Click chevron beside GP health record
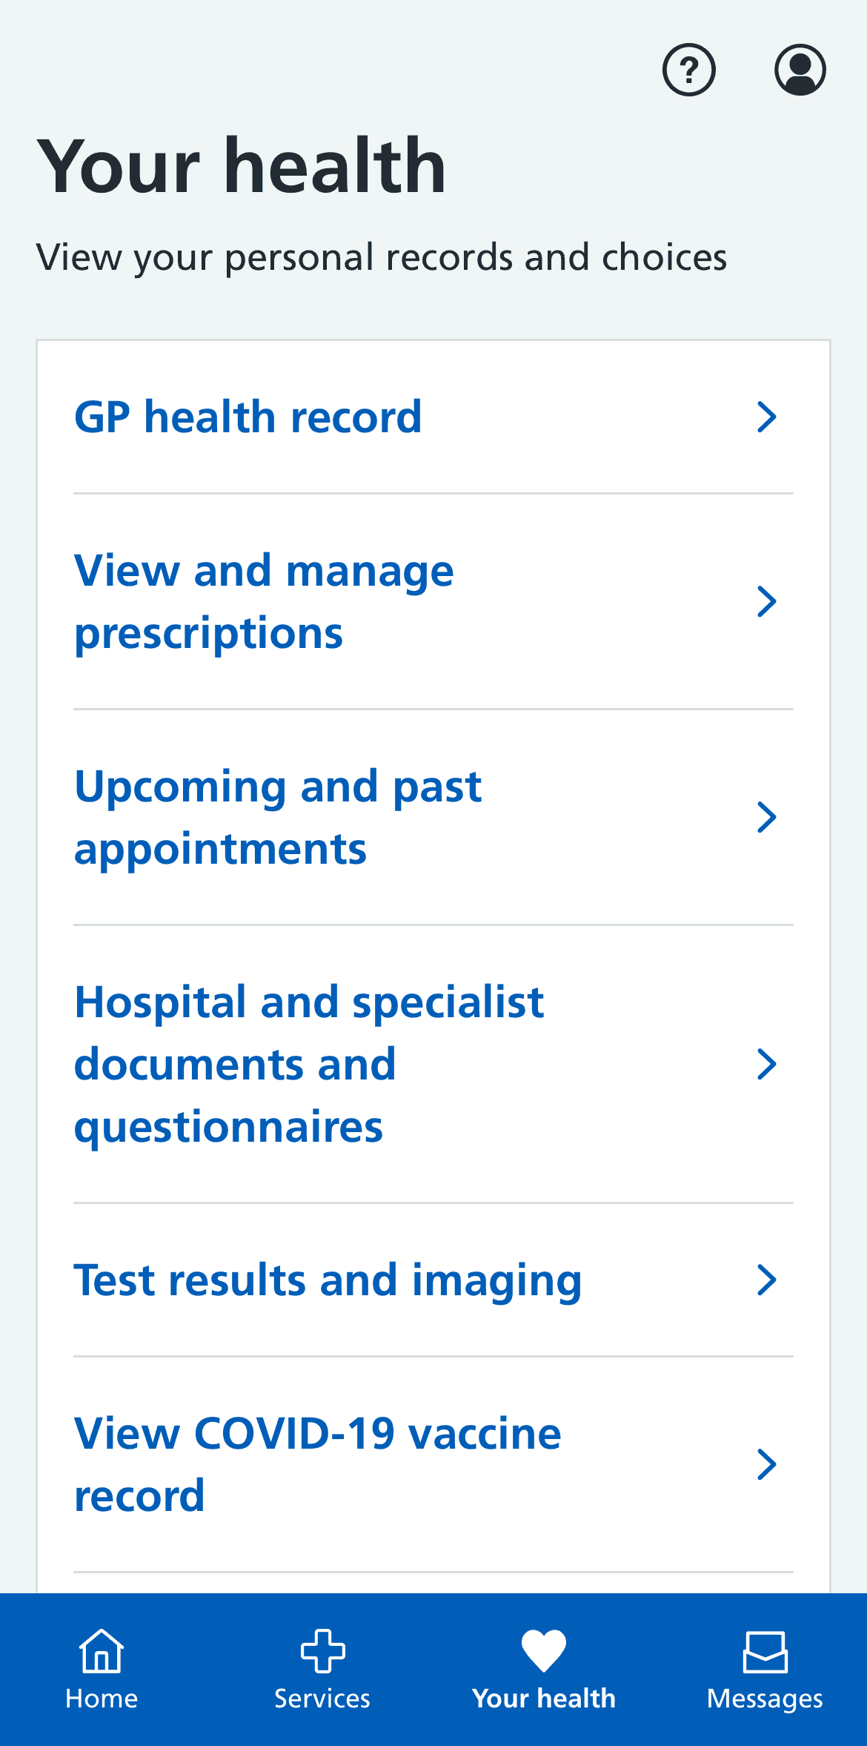 767,417
